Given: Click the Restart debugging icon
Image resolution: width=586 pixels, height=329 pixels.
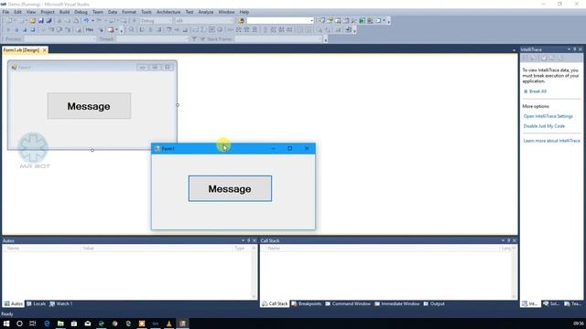Looking at the screenshot, I should pos(33,30).
